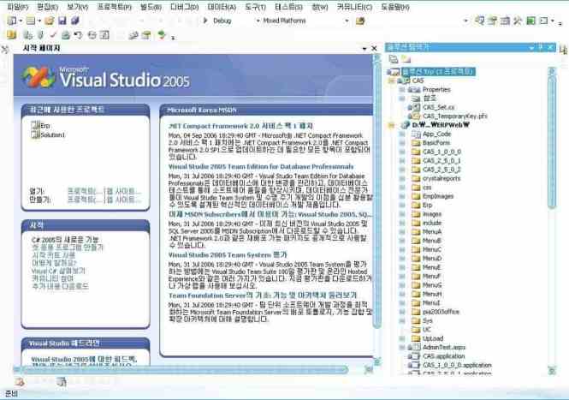Open the Erp recent project link
This screenshot has width=569, height=400.
pos(45,125)
